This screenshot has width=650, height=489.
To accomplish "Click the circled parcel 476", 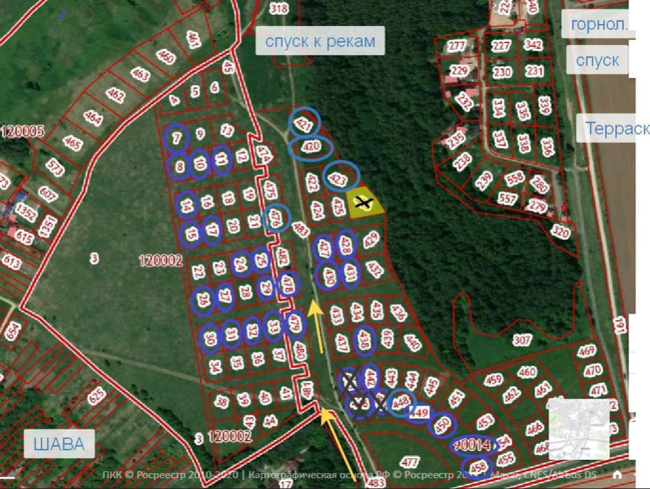I will [275, 218].
